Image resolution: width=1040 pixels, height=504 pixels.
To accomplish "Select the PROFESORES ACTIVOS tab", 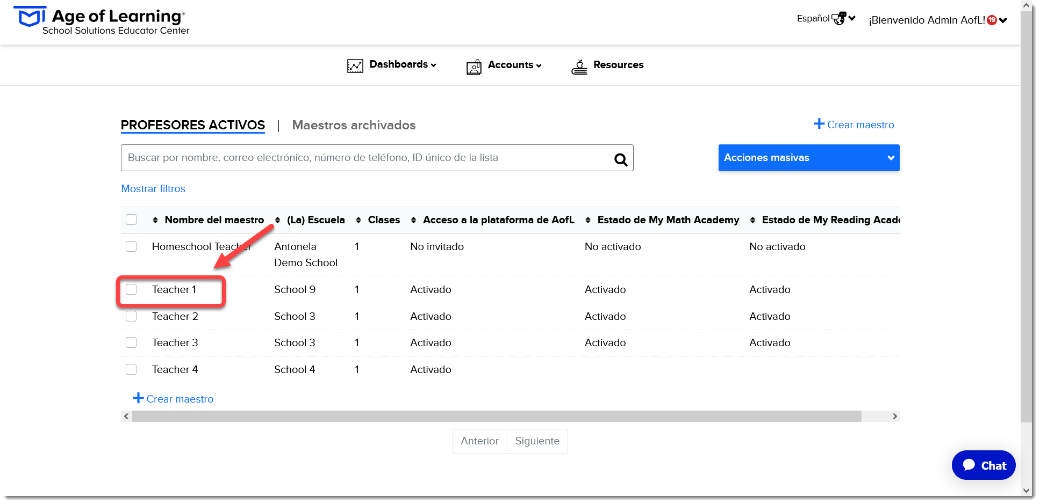I will point(193,125).
